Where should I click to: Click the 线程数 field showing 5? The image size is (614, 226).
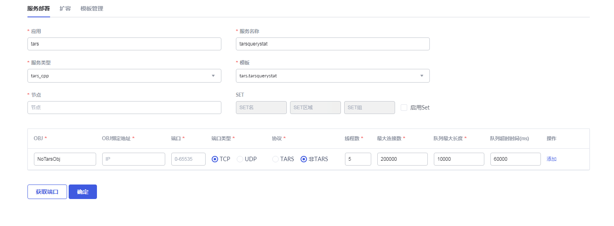(x=358, y=159)
